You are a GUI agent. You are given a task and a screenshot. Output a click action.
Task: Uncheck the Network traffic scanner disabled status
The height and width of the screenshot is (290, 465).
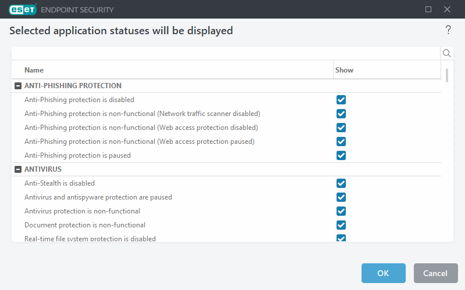(x=341, y=114)
